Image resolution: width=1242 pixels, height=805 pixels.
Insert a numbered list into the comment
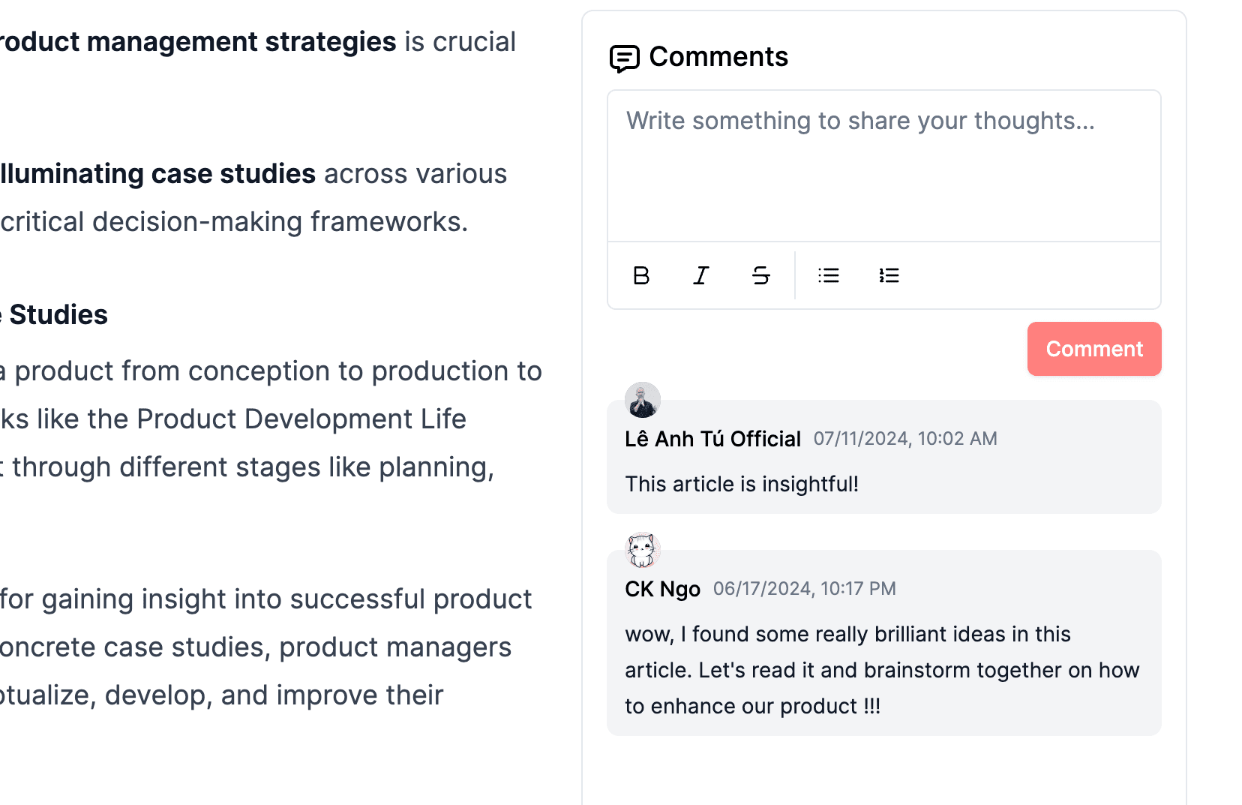889,275
